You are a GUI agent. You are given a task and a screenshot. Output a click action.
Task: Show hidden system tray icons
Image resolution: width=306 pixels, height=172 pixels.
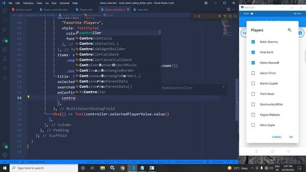pyautogui.click(x=252, y=168)
